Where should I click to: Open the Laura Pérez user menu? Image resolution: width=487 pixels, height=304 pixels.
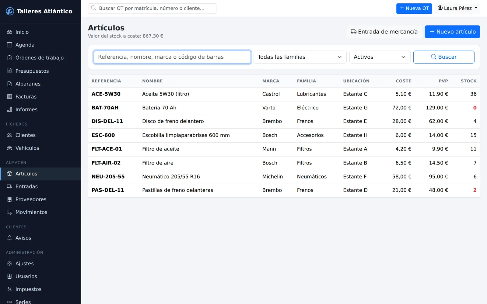point(457,9)
